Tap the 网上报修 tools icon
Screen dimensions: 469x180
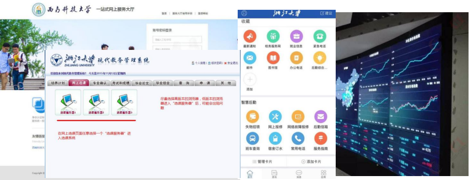point(275,117)
